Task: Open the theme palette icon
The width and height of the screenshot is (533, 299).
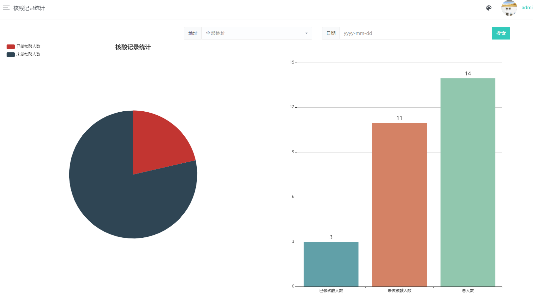Action: (x=489, y=8)
